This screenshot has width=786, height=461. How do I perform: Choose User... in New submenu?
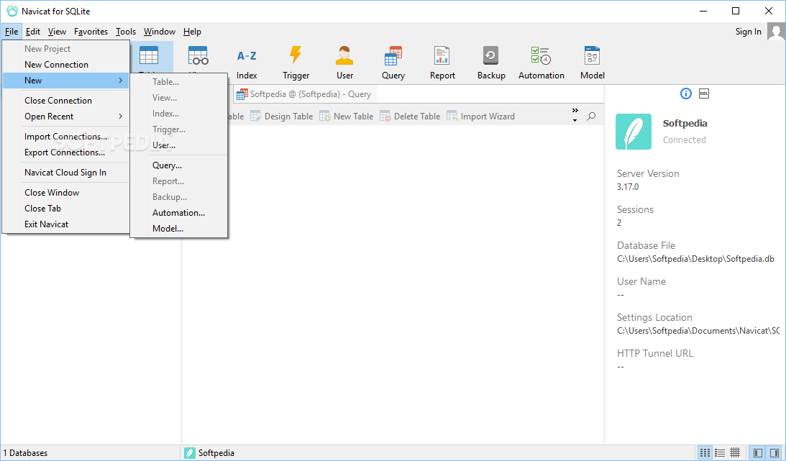(x=179, y=145)
